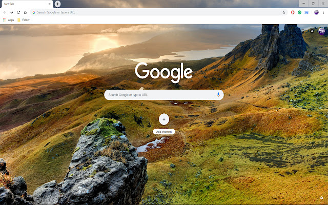Open a new tab with plus button

[57, 4]
